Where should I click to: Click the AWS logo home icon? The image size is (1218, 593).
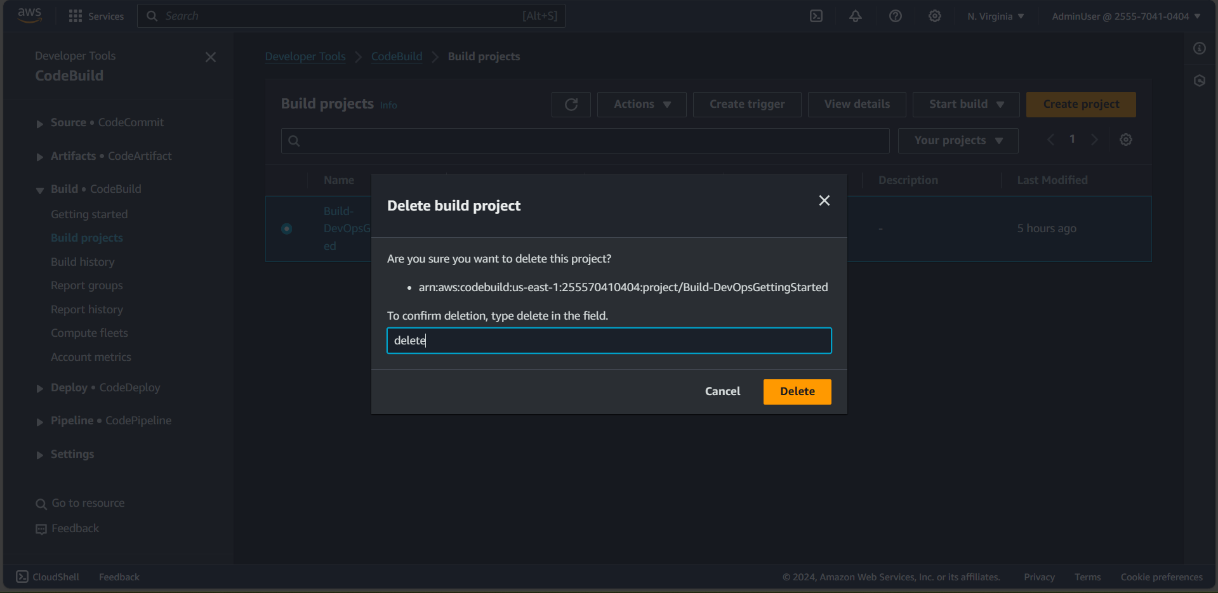point(29,15)
